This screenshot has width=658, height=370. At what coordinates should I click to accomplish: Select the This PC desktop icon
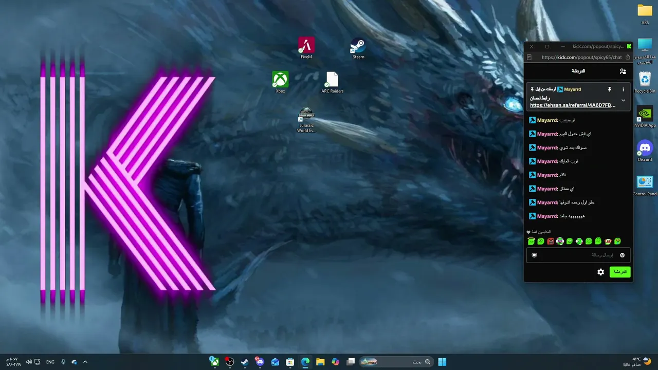(645, 50)
